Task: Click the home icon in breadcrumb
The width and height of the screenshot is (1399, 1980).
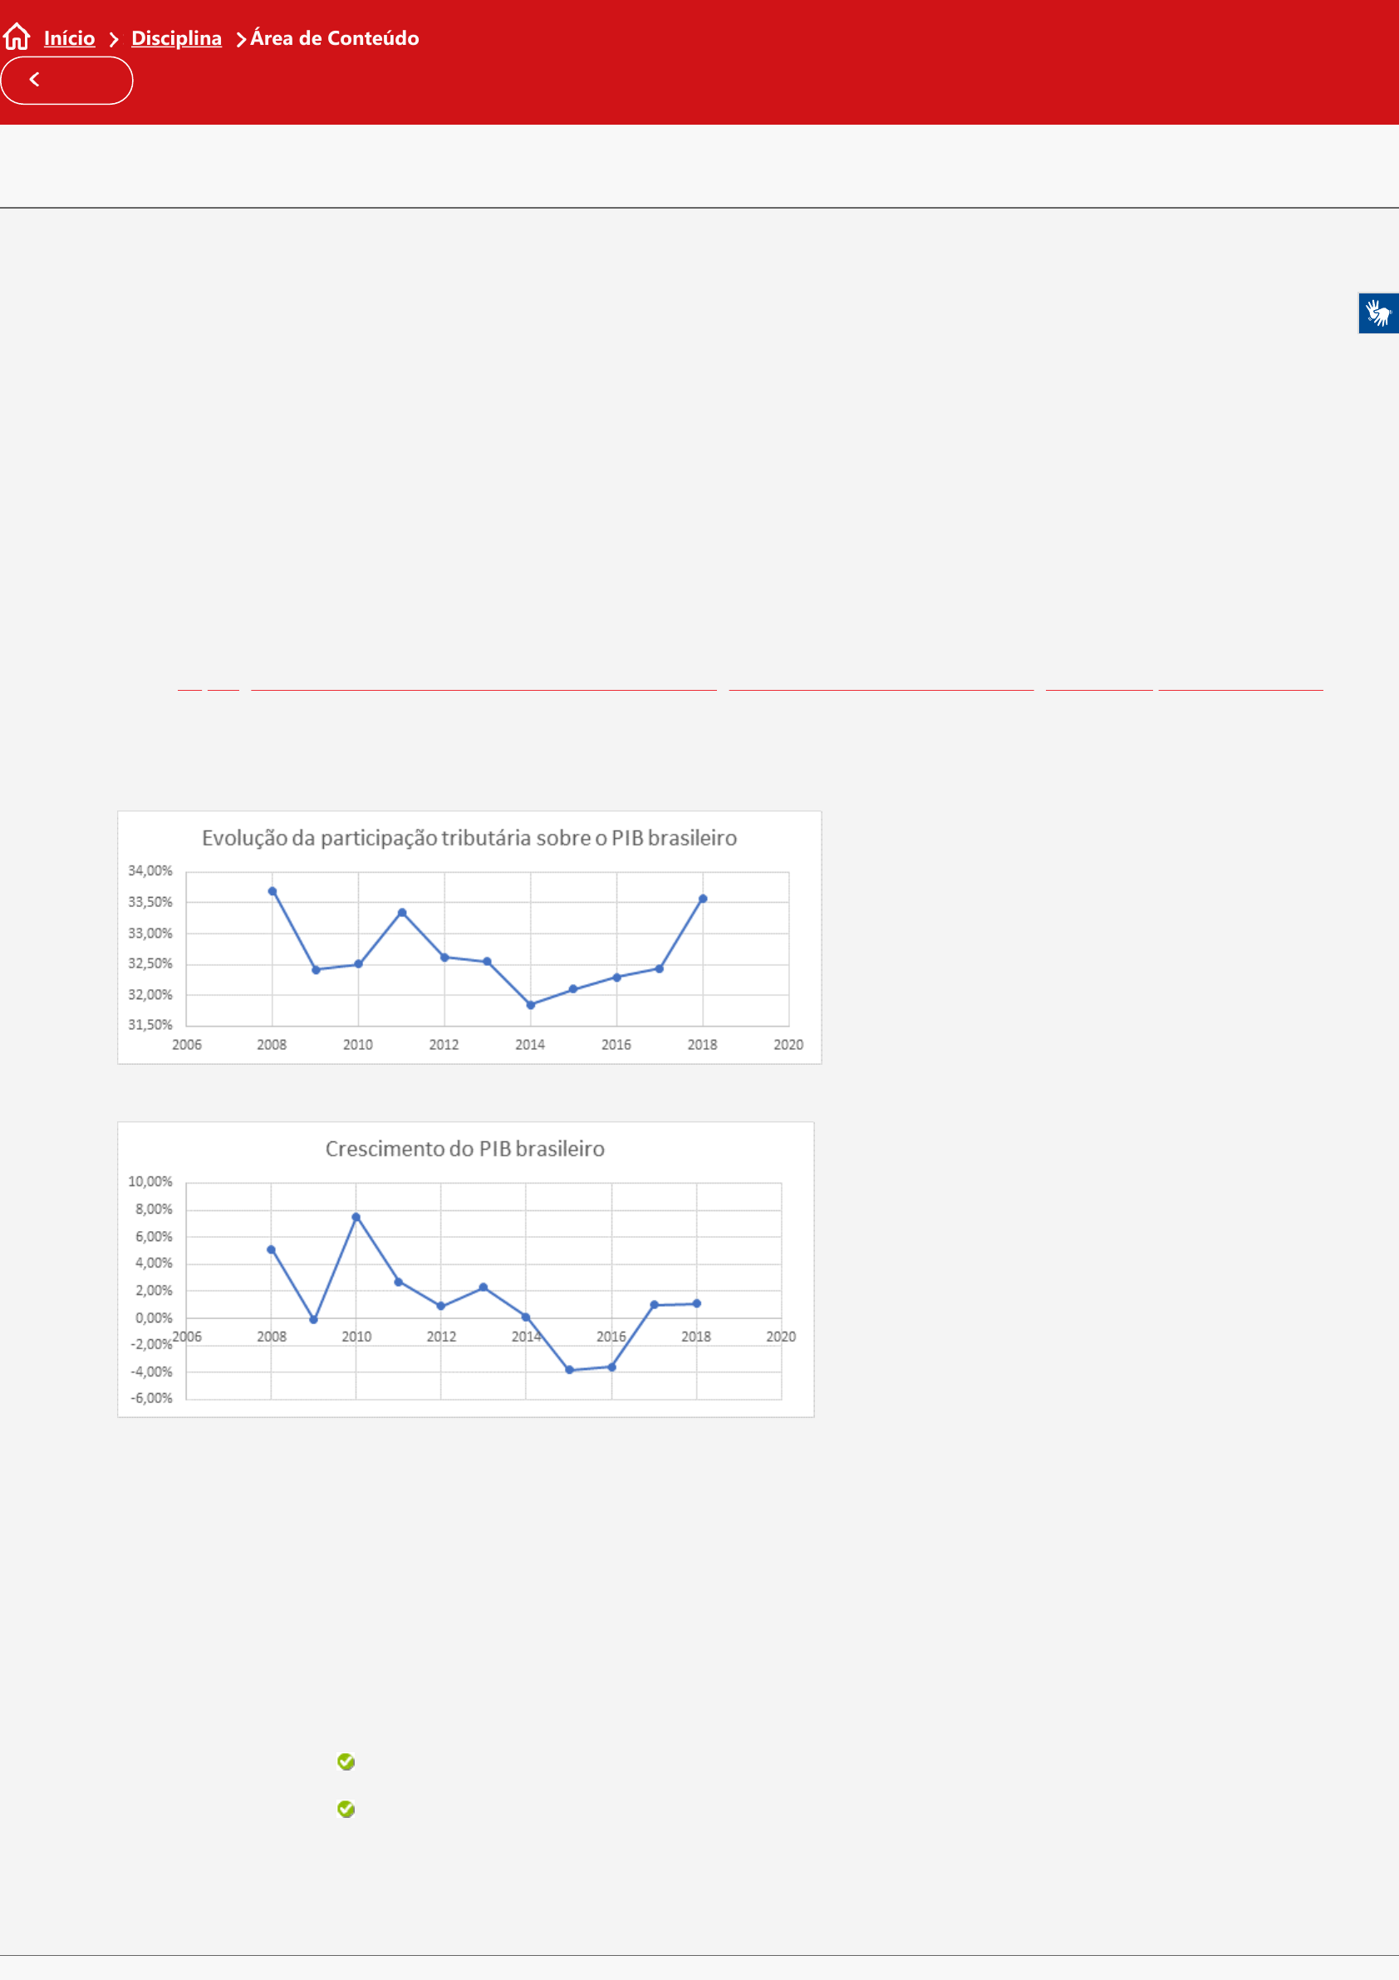Action: pos(17,37)
